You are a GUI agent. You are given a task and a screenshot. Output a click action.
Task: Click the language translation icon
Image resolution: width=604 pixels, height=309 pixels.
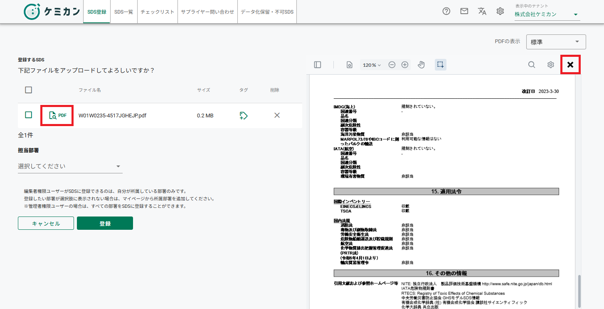point(482,11)
